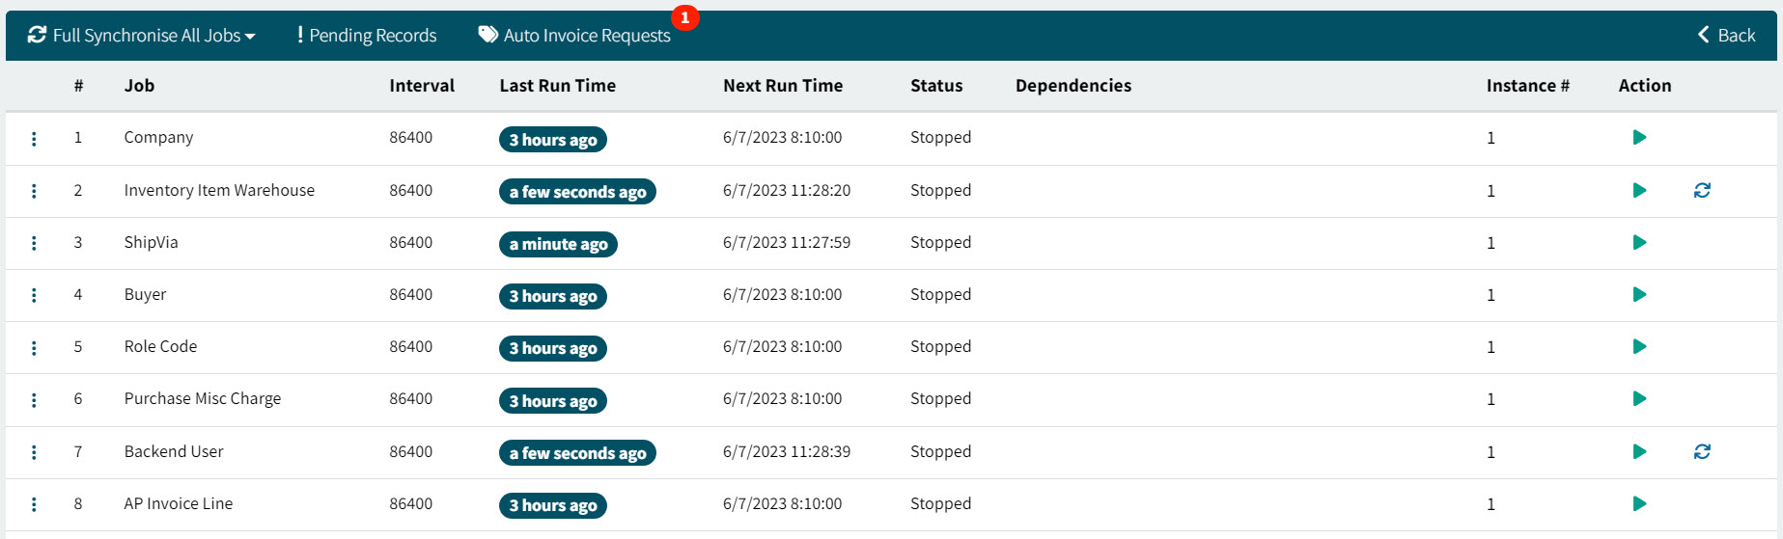Open kebab menu for AP Invoice Line

[34, 504]
